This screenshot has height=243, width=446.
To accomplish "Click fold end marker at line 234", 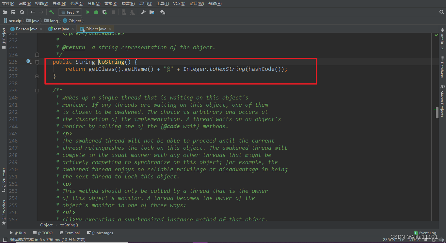I will coord(37,54).
